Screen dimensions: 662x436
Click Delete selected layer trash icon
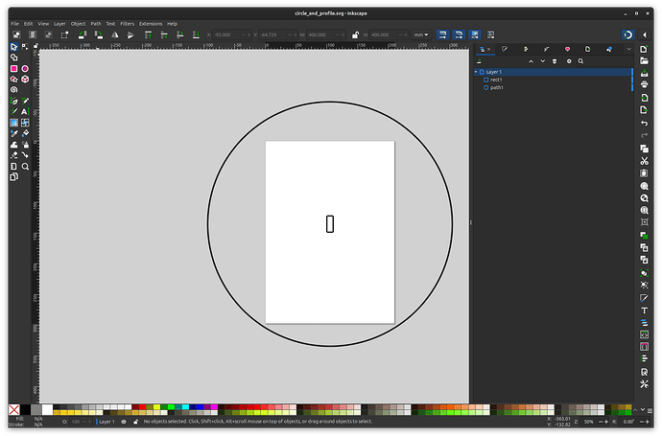pyautogui.click(x=555, y=61)
